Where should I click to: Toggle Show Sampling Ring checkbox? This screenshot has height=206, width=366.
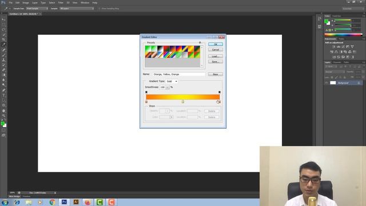pos(100,9)
